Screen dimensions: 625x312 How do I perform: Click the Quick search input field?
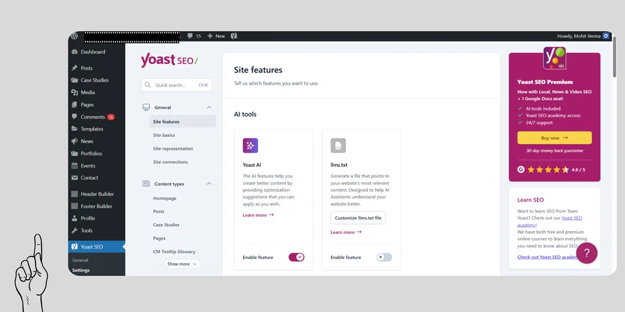coord(176,85)
